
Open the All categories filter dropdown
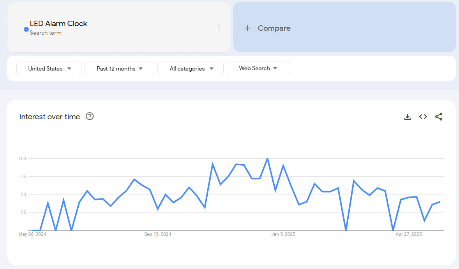pyautogui.click(x=190, y=69)
